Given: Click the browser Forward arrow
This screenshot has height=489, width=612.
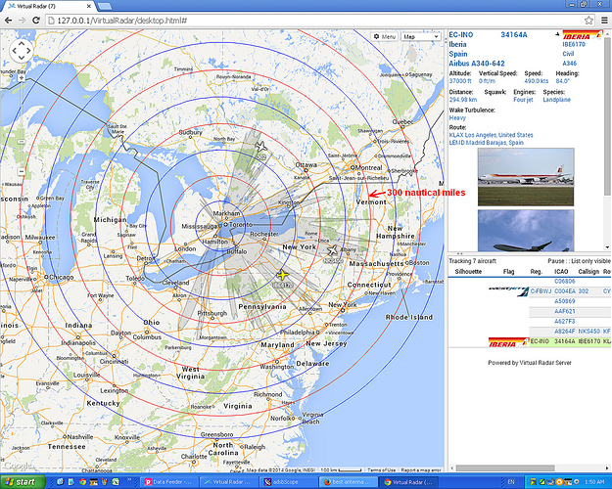Looking at the screenshot, I should (23, 21).
